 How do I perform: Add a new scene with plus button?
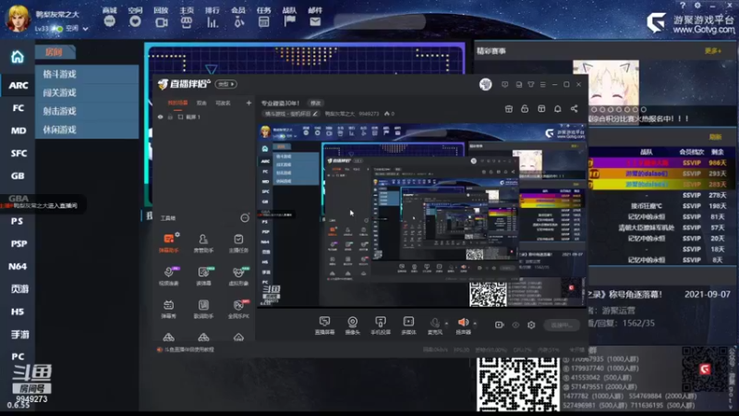[x=248, y=103]
